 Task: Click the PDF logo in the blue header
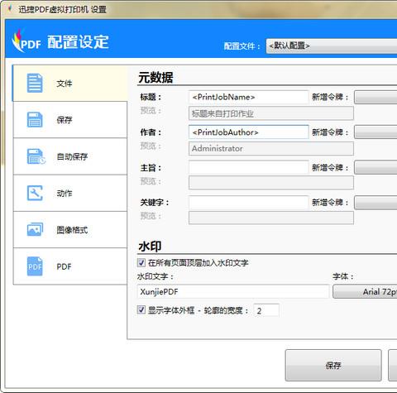26,41
